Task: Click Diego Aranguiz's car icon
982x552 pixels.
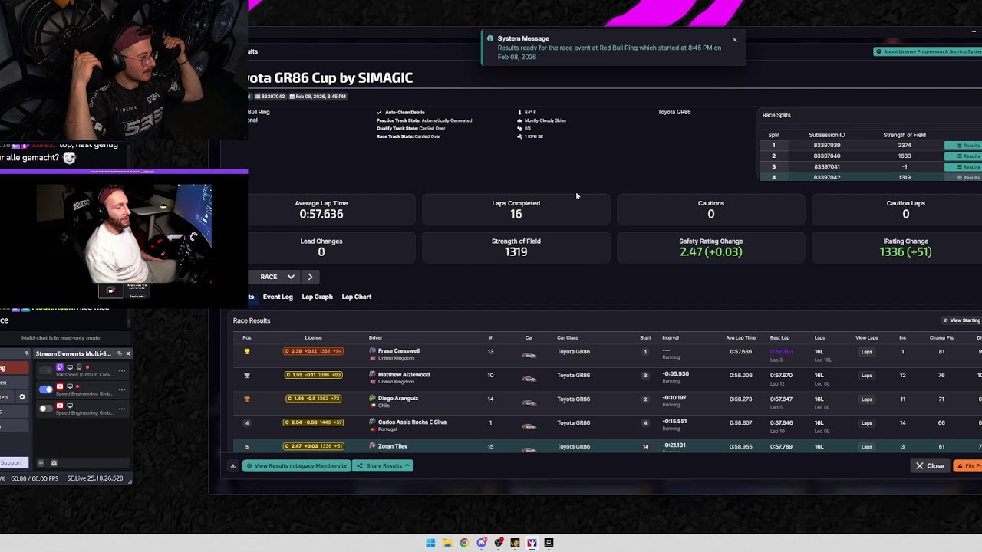Action: (x=529, y=402)
